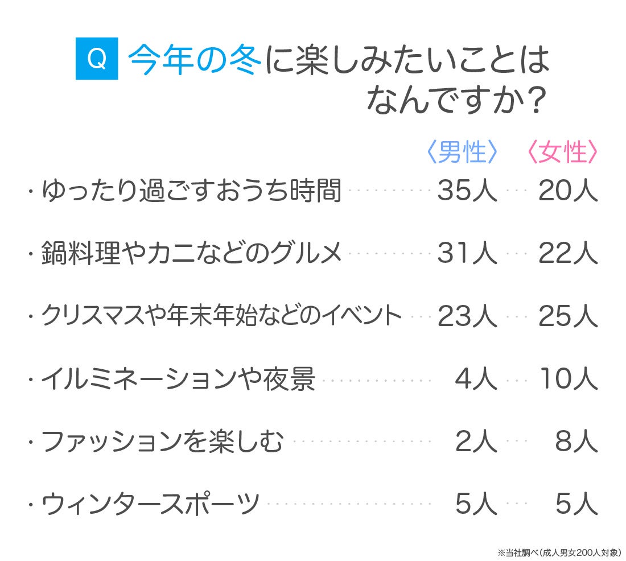Click the 25人 female count value
This screenshot has width=626, height=561.
click(x=568, y=316)
